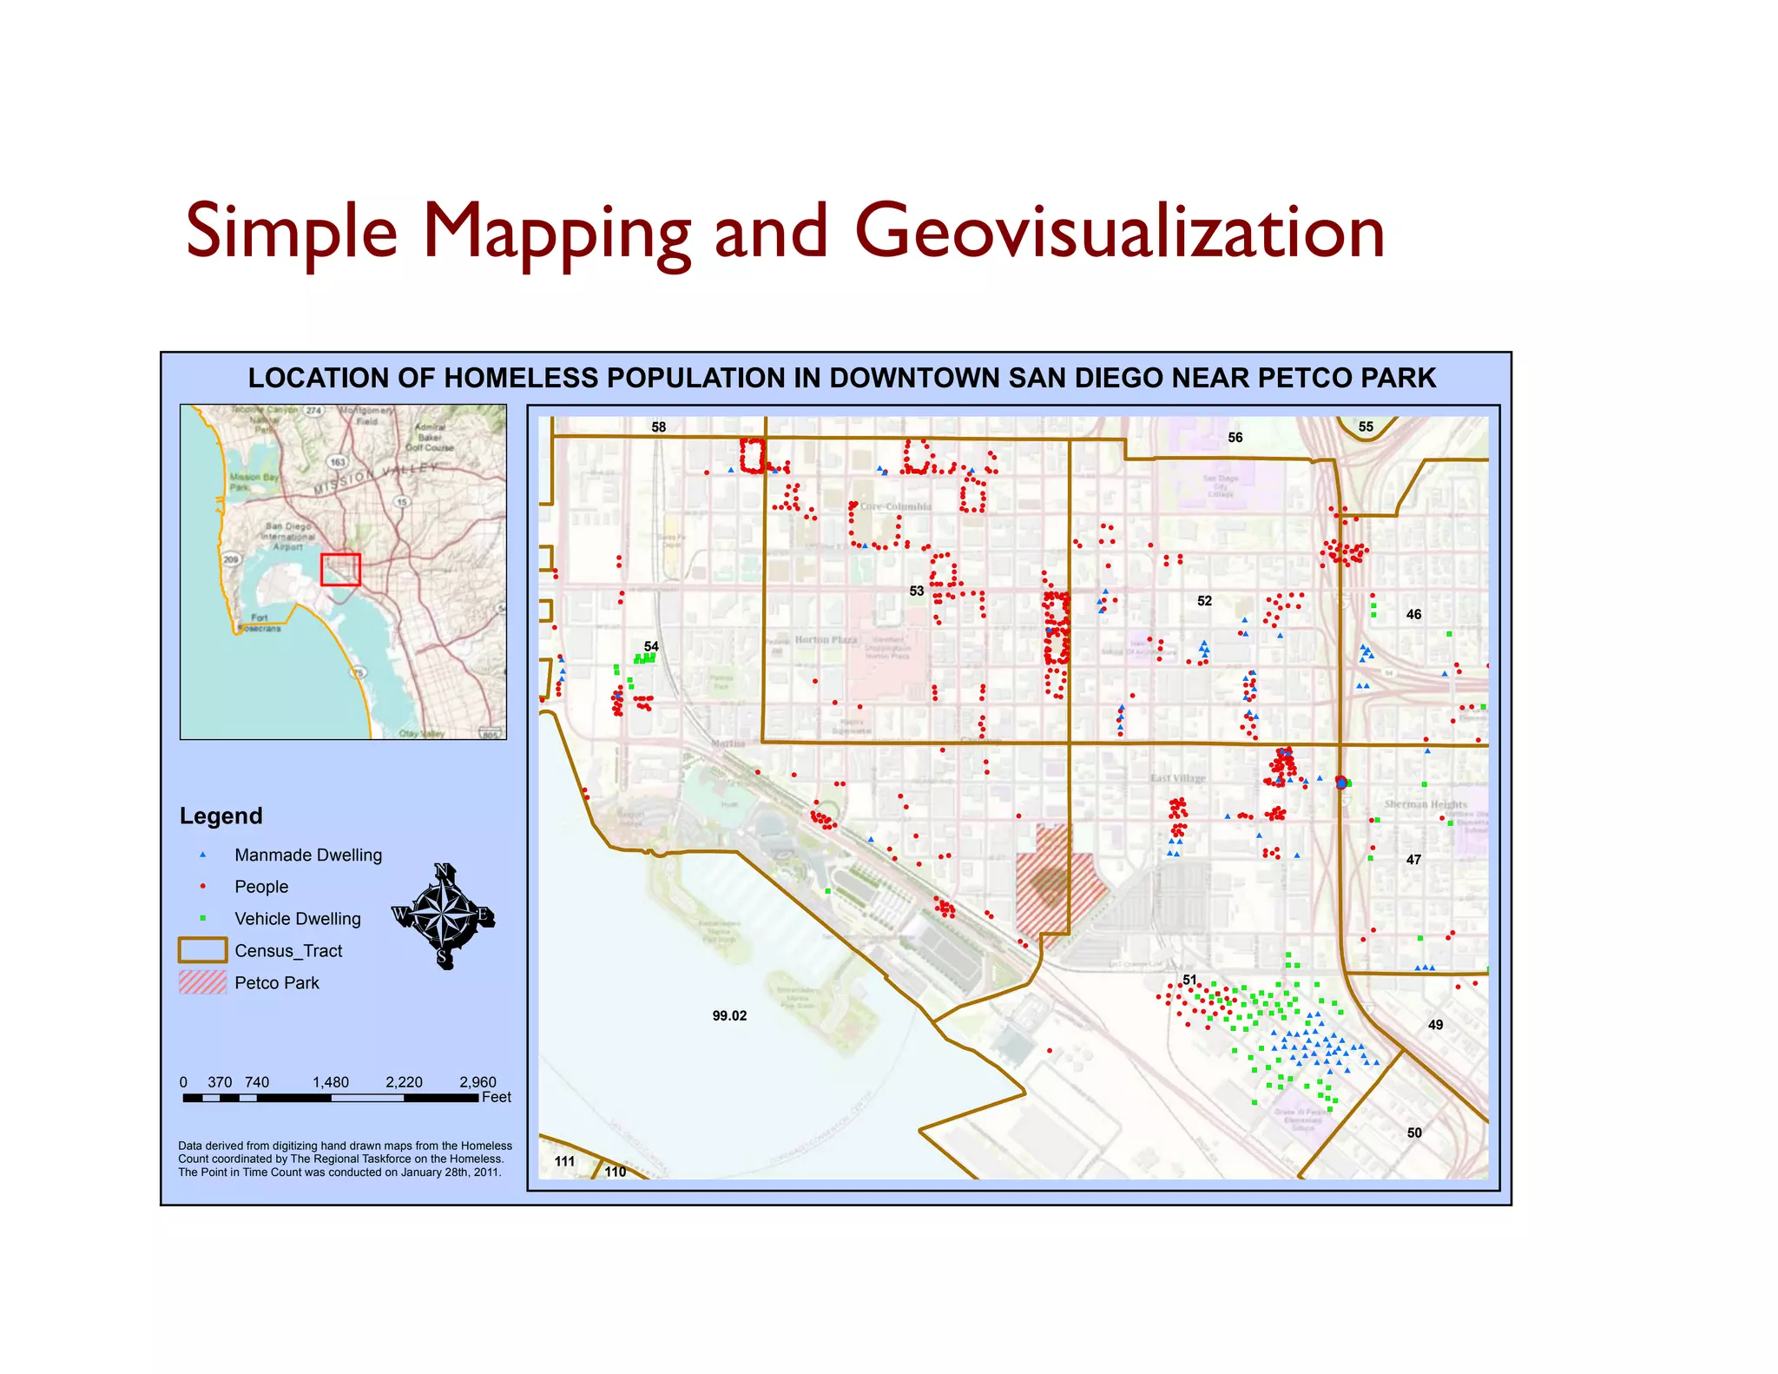Click the 'Core-Columbia' map label
Screen dimensions: 1778x1374
tap(896, 506)
